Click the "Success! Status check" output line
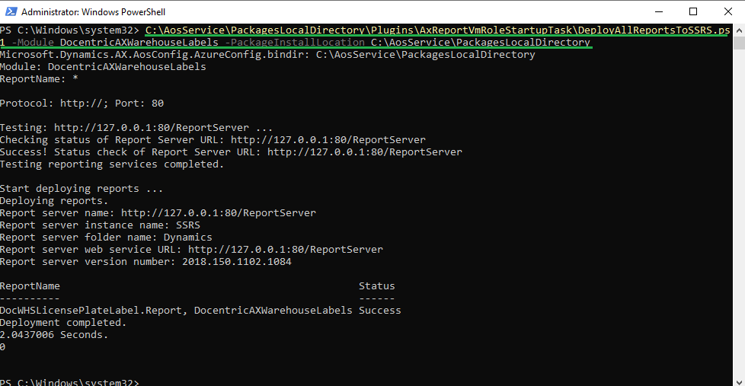The height and width of the screenshot is (386, 745). (x=231, y=152)
